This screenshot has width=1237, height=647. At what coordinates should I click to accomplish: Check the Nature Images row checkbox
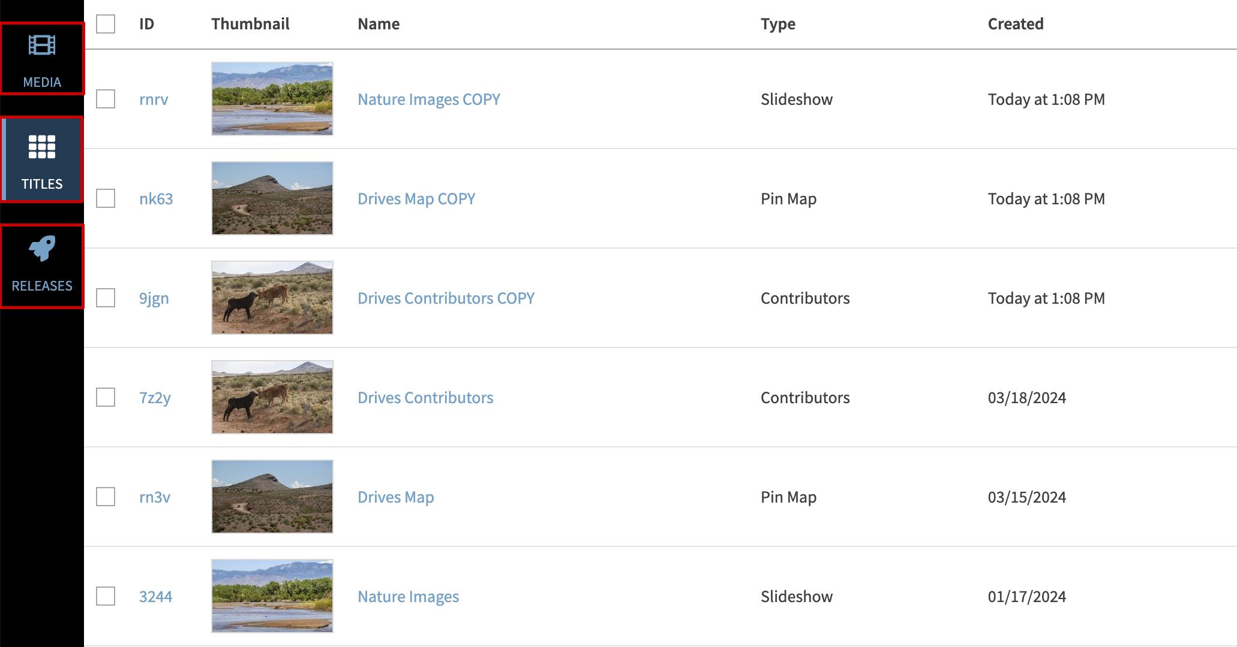click(x=105, y=596)
